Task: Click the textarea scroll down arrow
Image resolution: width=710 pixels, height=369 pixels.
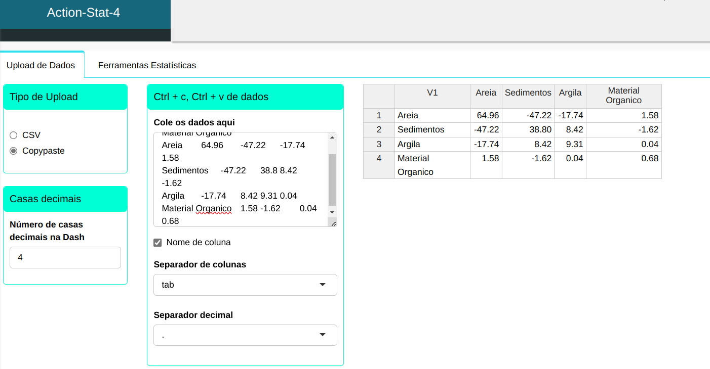Action: [332, 212]
